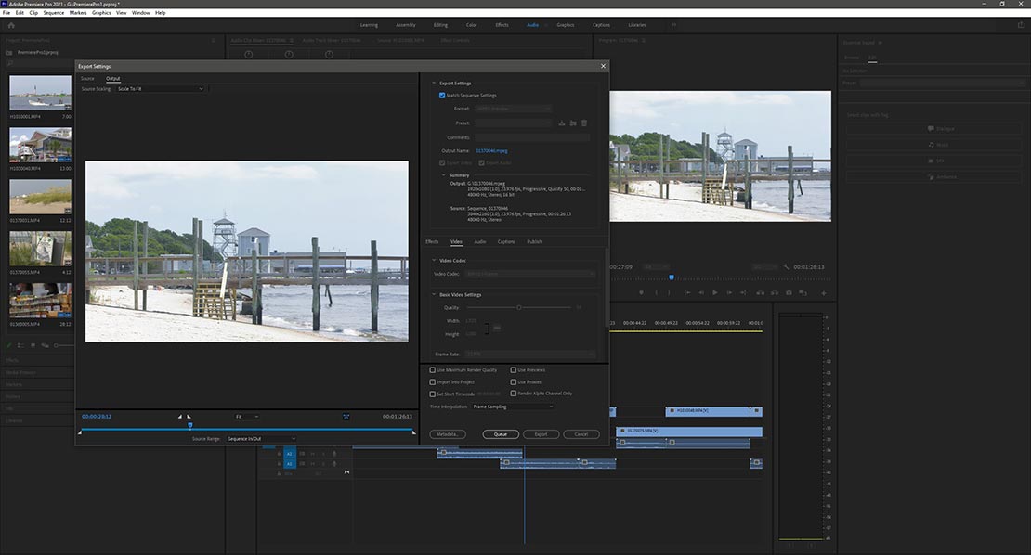The image size is (1031, 555).
Task: Click the width-height link constraint icon
Action: [497, 327]
